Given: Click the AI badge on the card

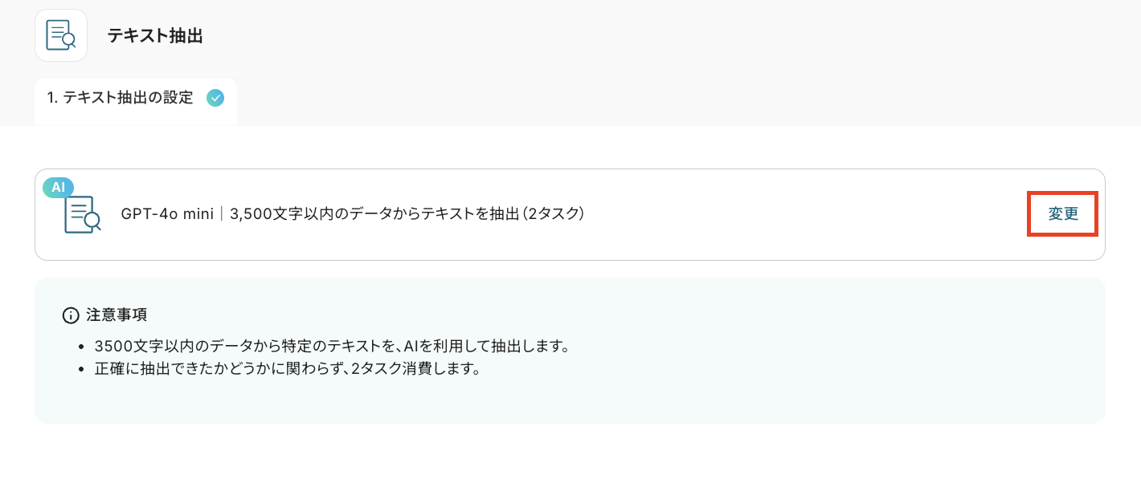Looking at the screenshot, I should click(58, 187).
